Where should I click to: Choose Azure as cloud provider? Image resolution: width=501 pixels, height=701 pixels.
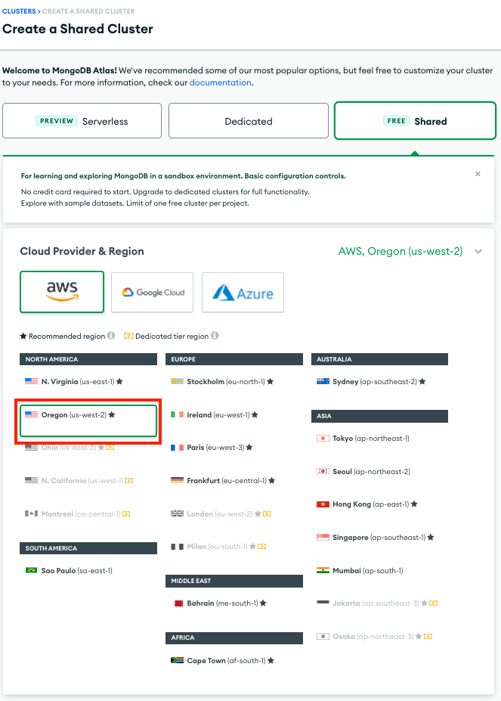point(243,293)
